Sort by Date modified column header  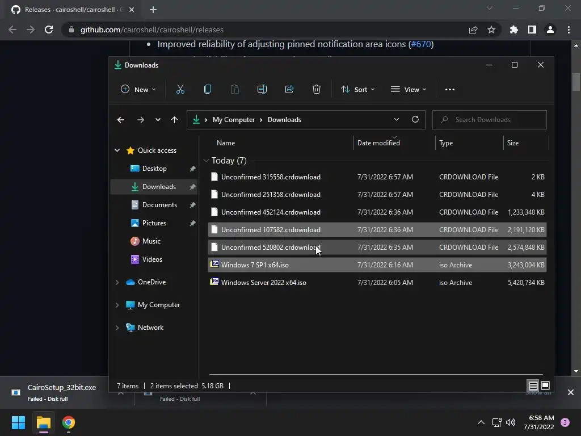coord(378,142)
